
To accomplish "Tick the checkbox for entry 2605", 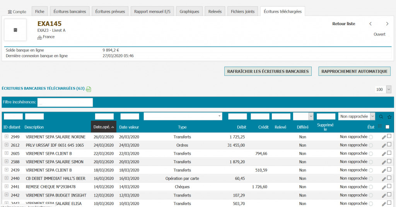I will (389, 153).
